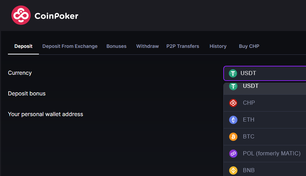Click the purple Polygon icon
The height and width of the screenshot is (176, 306).
click(x=233, y=154)
